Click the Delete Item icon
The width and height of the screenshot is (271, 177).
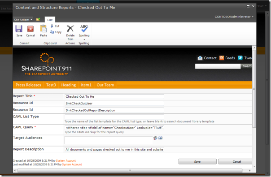pos(70,29)
